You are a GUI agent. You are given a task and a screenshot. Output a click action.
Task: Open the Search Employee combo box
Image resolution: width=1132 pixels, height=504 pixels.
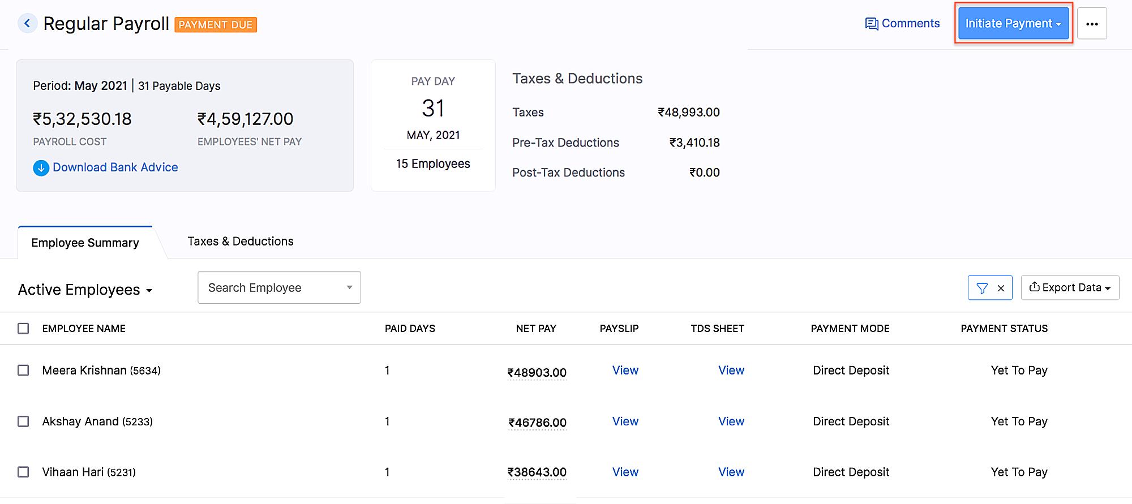(x=279, y=287)
